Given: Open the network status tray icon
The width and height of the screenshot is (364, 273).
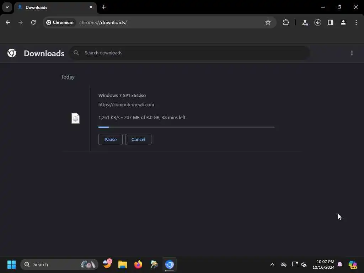Looking at the screenshot, I should pos(295,264).
